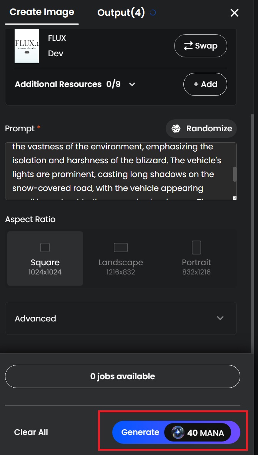
Task: Expand the Advanced section
Action: pos(121,318)
